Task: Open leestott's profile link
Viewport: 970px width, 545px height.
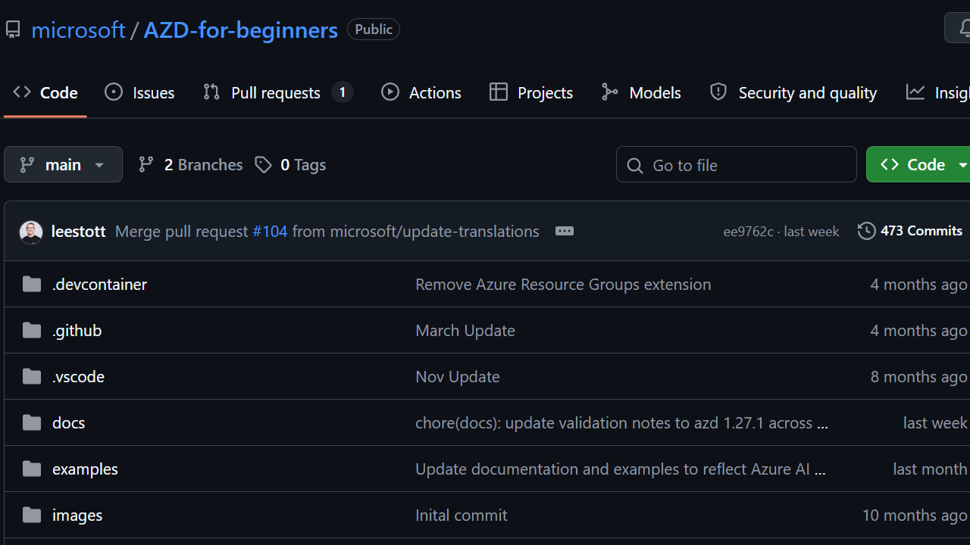Action: click(78, 231)
